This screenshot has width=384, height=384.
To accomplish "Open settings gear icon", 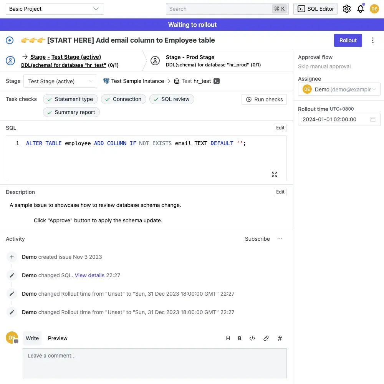I will point(346,9).
